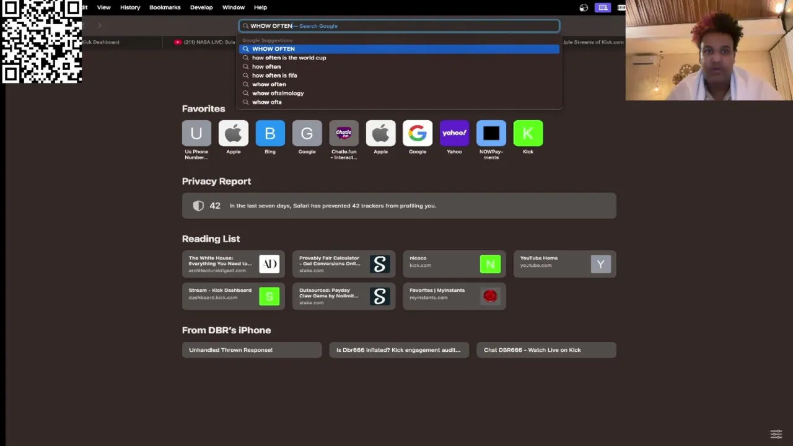Open the Chatle.fun favorite icon
The height and width of the screenshot is (446, 793).
tap(344, 133)
